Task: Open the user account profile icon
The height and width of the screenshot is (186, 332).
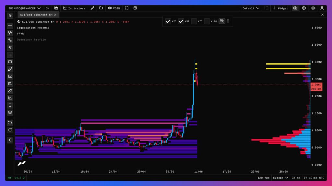Action: pyautogui.click(x=322, y=8)
